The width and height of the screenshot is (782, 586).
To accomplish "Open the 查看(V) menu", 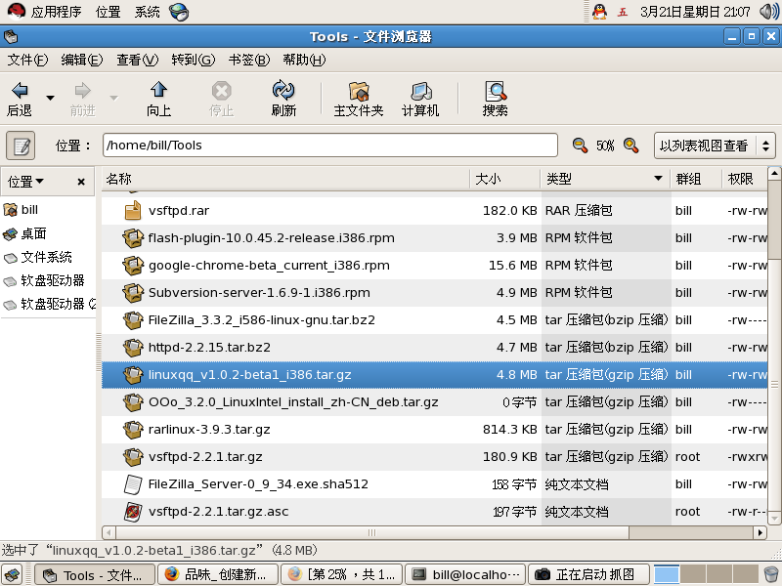I will 137,60.
